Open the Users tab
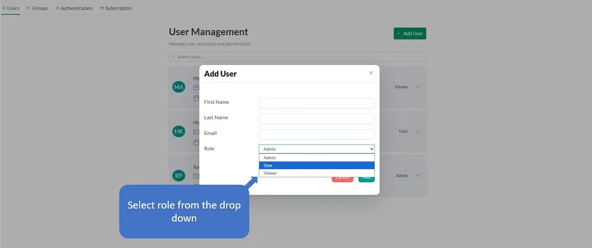Viewport: 592px width, 248px height. pyautogui.click(x=10, y=8)
